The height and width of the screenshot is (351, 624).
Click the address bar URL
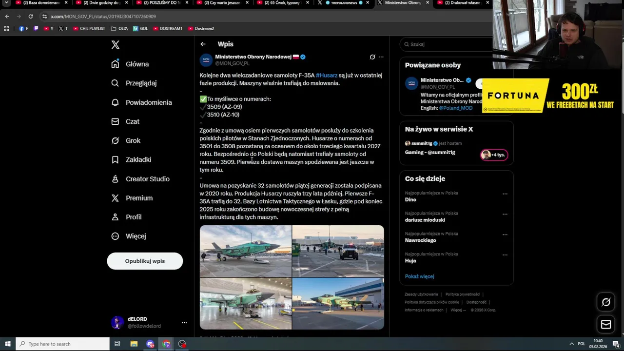pos(103,17)
